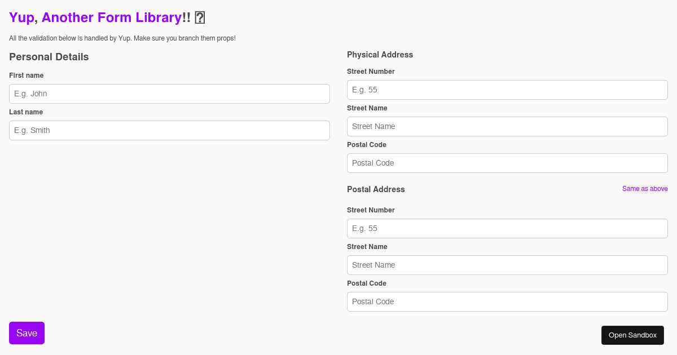Click Physical Address Street Name field

pos(507,126)
